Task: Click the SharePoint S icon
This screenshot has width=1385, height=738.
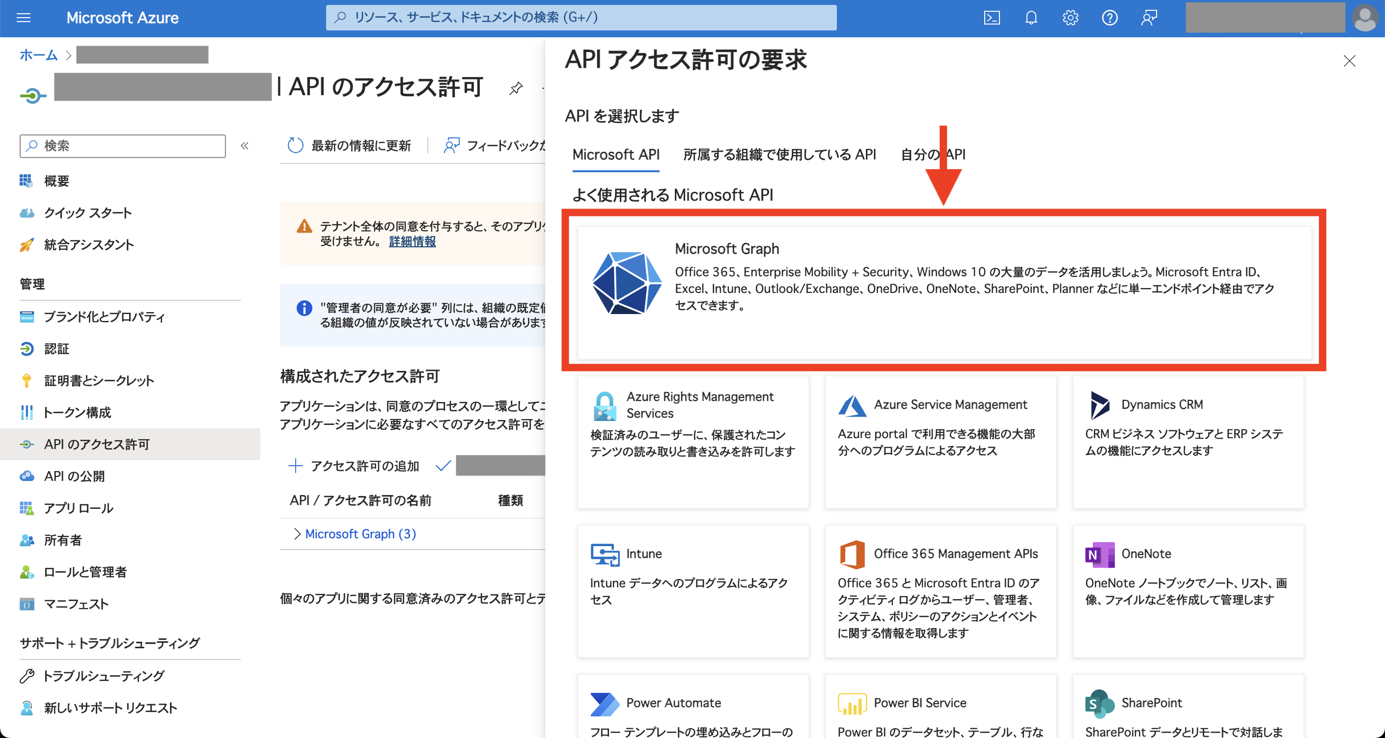Action: [1100, 704]
